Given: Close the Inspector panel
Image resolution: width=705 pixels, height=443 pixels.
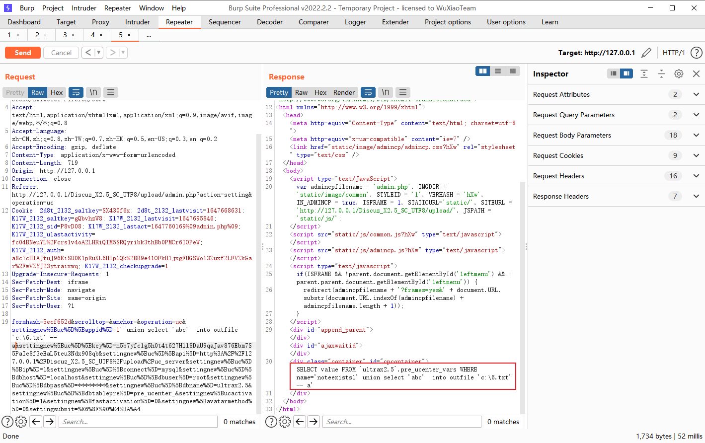Looking at the screenshot, I should coord(696,74).
